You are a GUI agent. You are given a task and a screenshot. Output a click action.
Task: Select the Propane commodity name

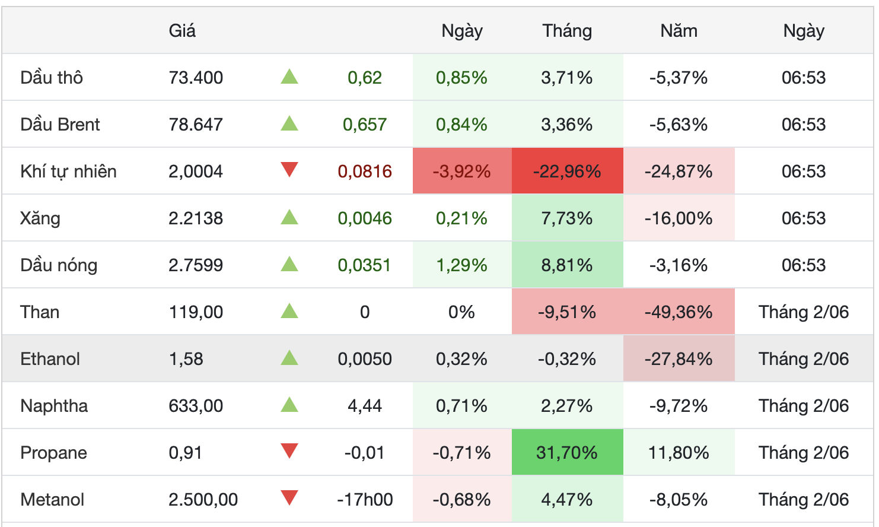(x=53, y=453)
